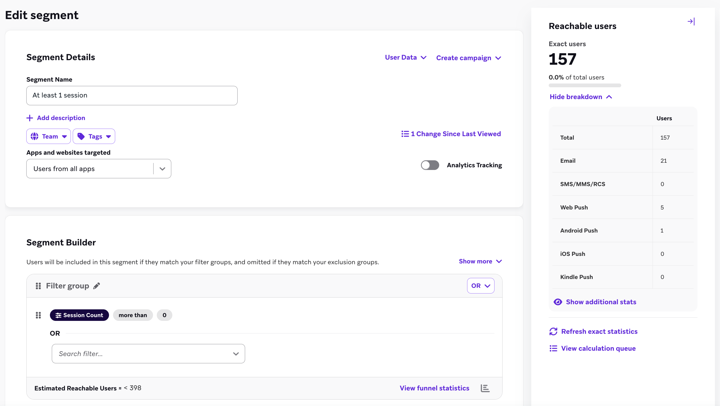Click the funnel chart icon near View funnel statistics
The width and height of the screenshot is (720, 406).
coord(485,388)
